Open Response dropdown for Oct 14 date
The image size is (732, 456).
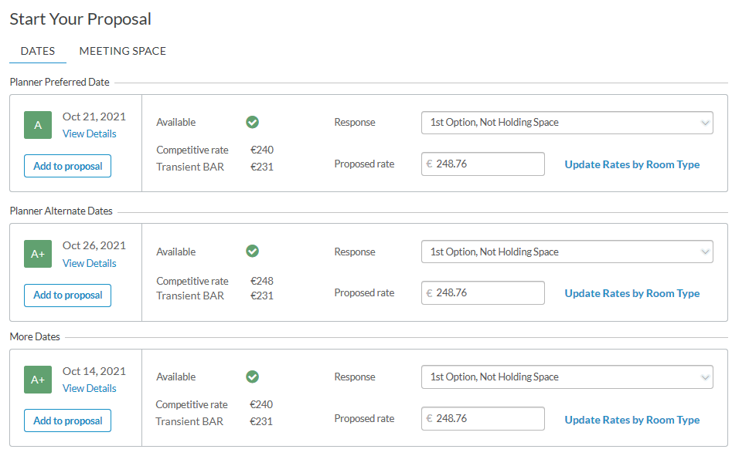point(567,377)
